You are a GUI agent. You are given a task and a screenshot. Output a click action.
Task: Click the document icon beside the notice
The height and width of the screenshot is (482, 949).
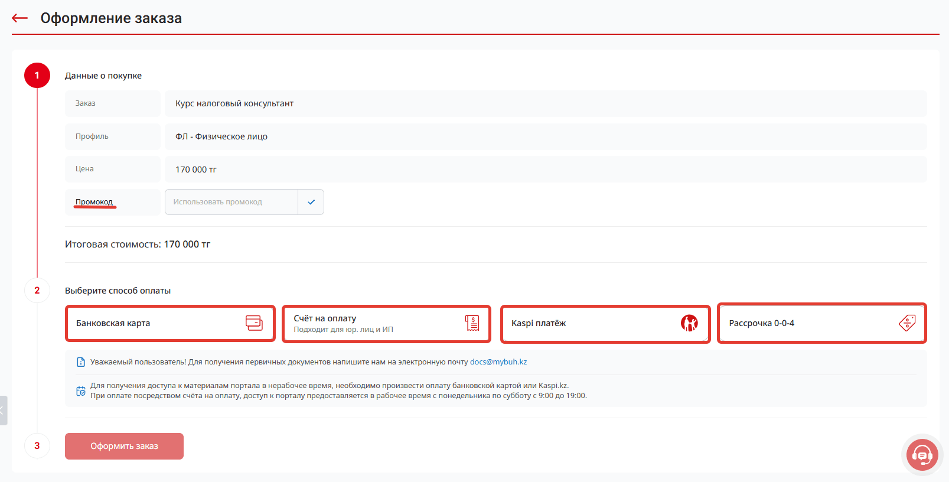81,362
